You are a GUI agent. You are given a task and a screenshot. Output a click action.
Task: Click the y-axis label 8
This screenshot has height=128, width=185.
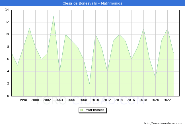8,47
